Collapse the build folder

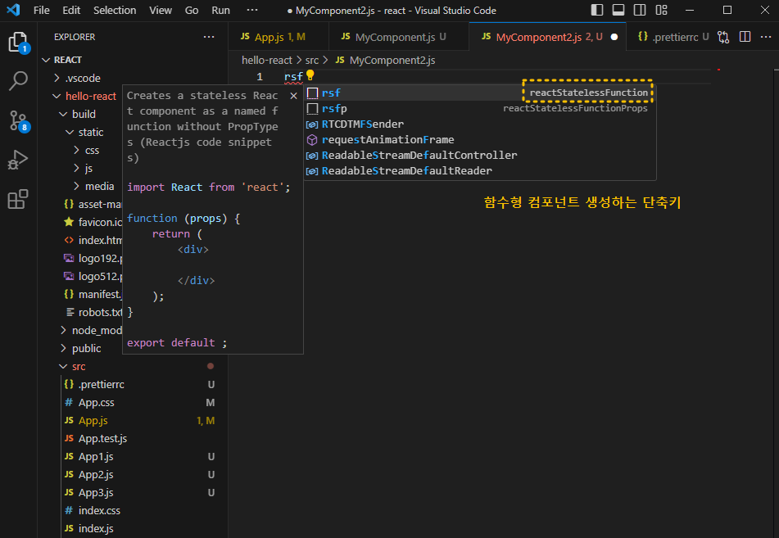82,114
